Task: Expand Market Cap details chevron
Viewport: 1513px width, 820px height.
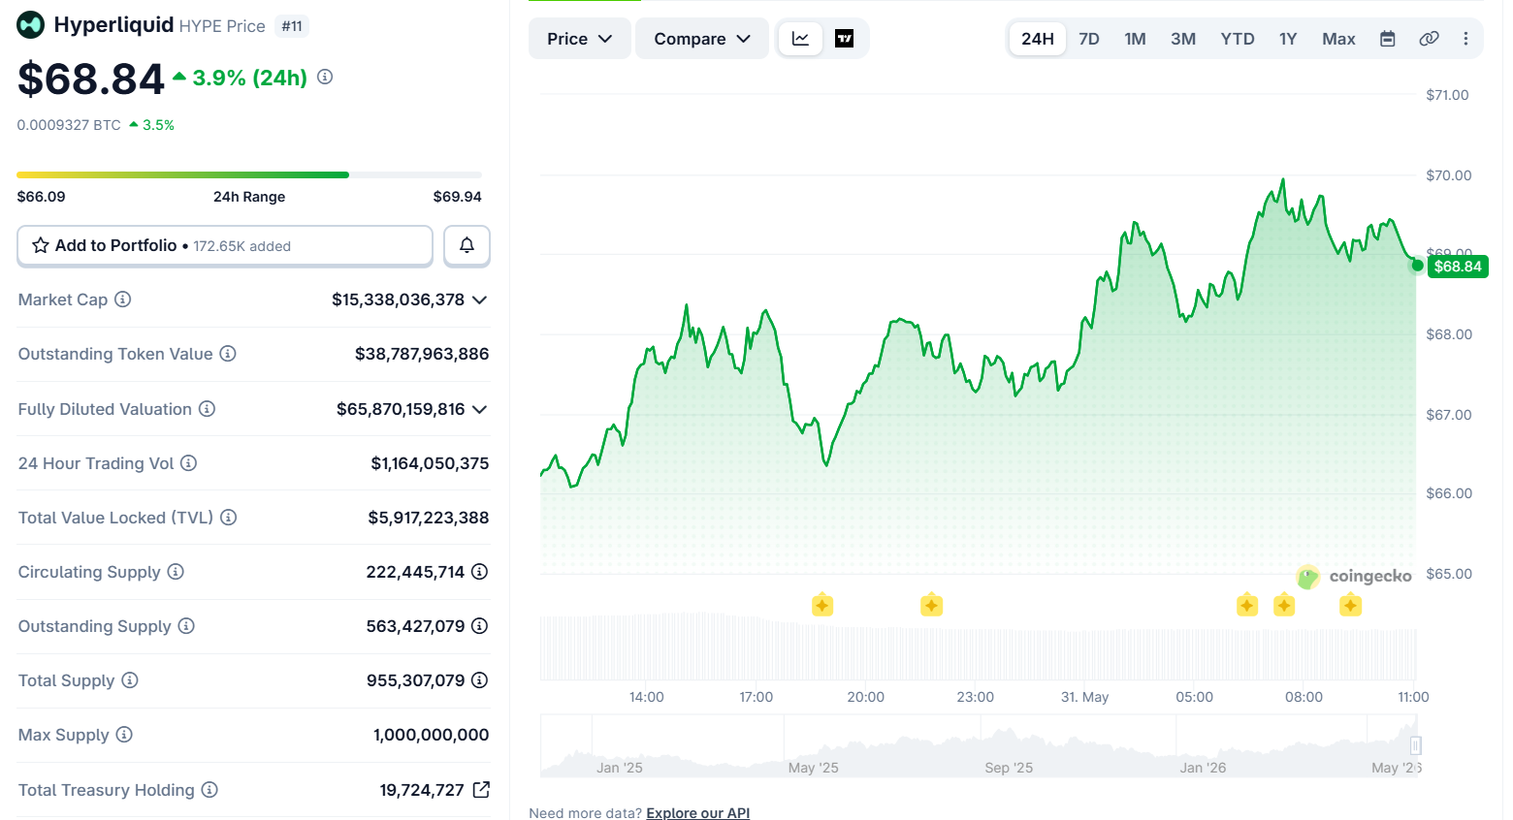Action: (479, 300)
